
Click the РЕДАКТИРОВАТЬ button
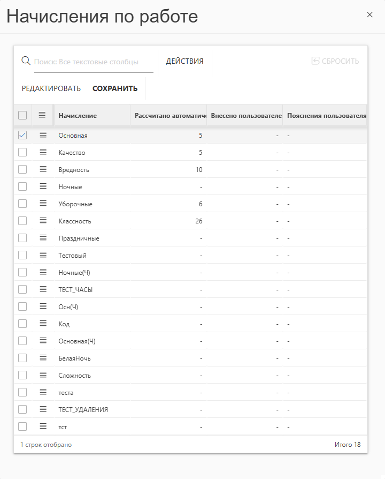pyautogui.click(x=51, y=88)
